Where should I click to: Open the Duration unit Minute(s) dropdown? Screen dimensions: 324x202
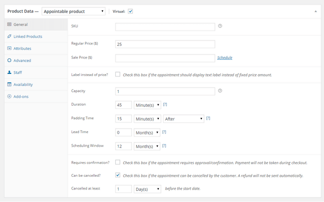tap(147, 105)
